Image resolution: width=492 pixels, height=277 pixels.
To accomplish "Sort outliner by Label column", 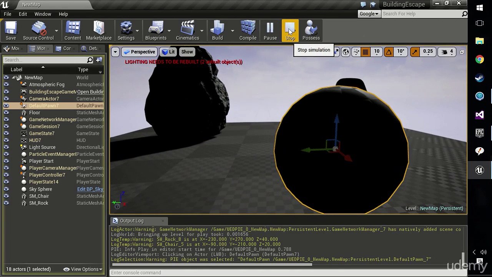I will point(17,70).
